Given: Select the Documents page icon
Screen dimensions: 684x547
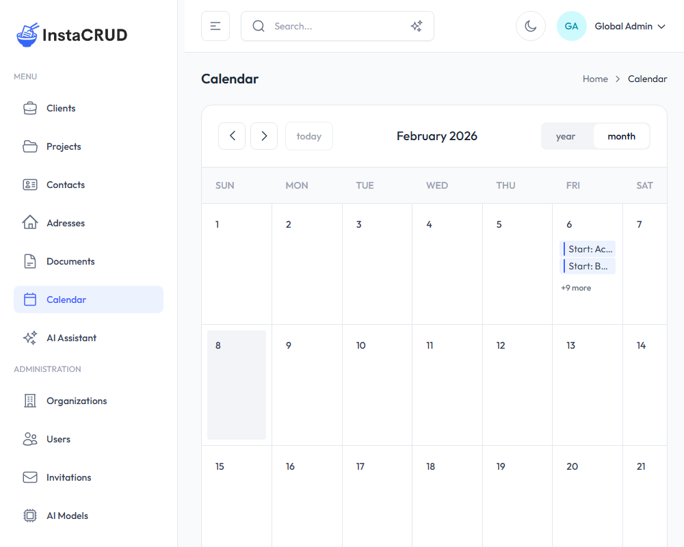Looking at the screenshot, I should coord(29,261).
